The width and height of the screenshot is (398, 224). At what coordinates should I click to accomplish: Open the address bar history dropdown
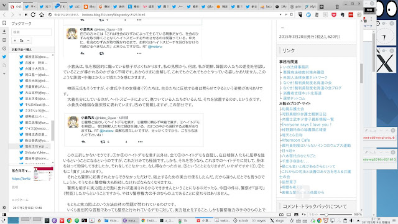(x=280, y=15)
